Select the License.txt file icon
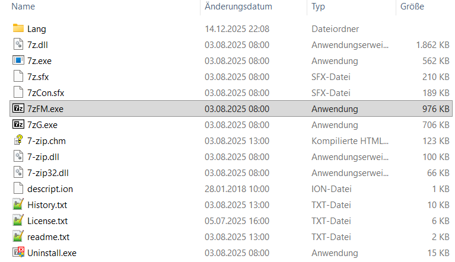Viewport: 455px width, 262px height. coord(18,221)
